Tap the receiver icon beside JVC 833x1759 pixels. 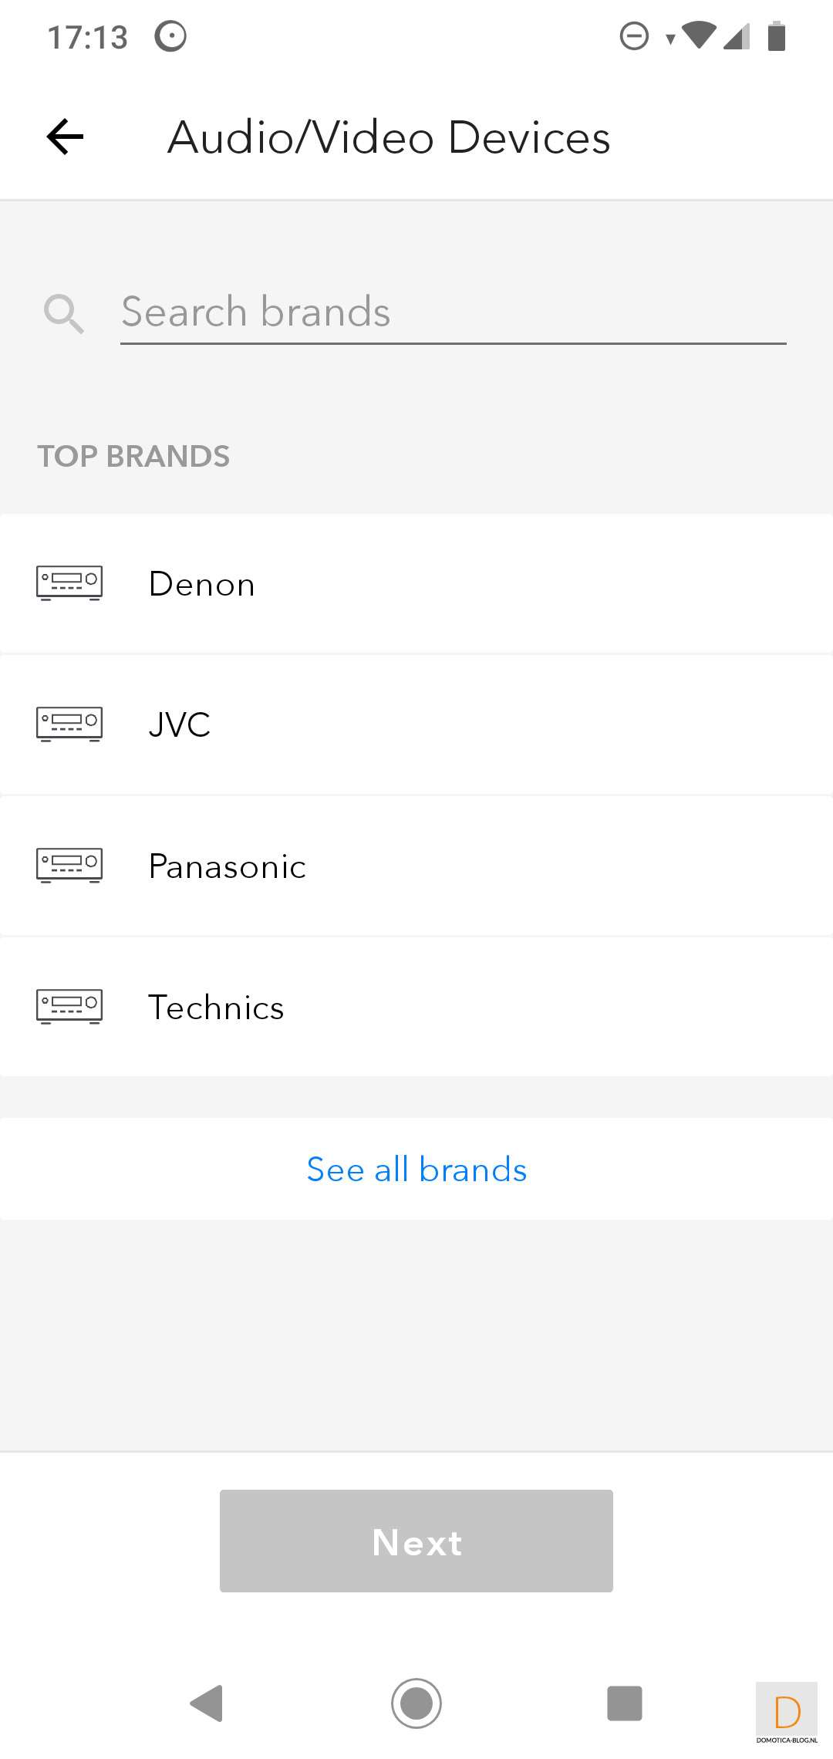69,724
